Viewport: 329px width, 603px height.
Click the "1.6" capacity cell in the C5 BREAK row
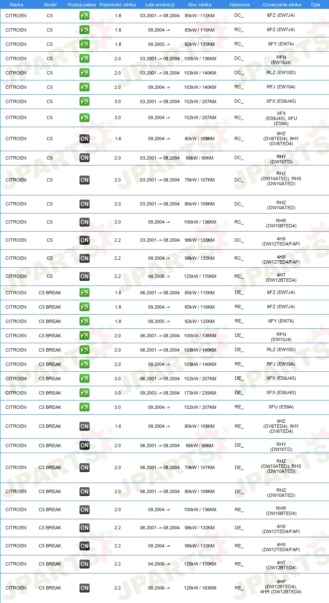(118, 426)
